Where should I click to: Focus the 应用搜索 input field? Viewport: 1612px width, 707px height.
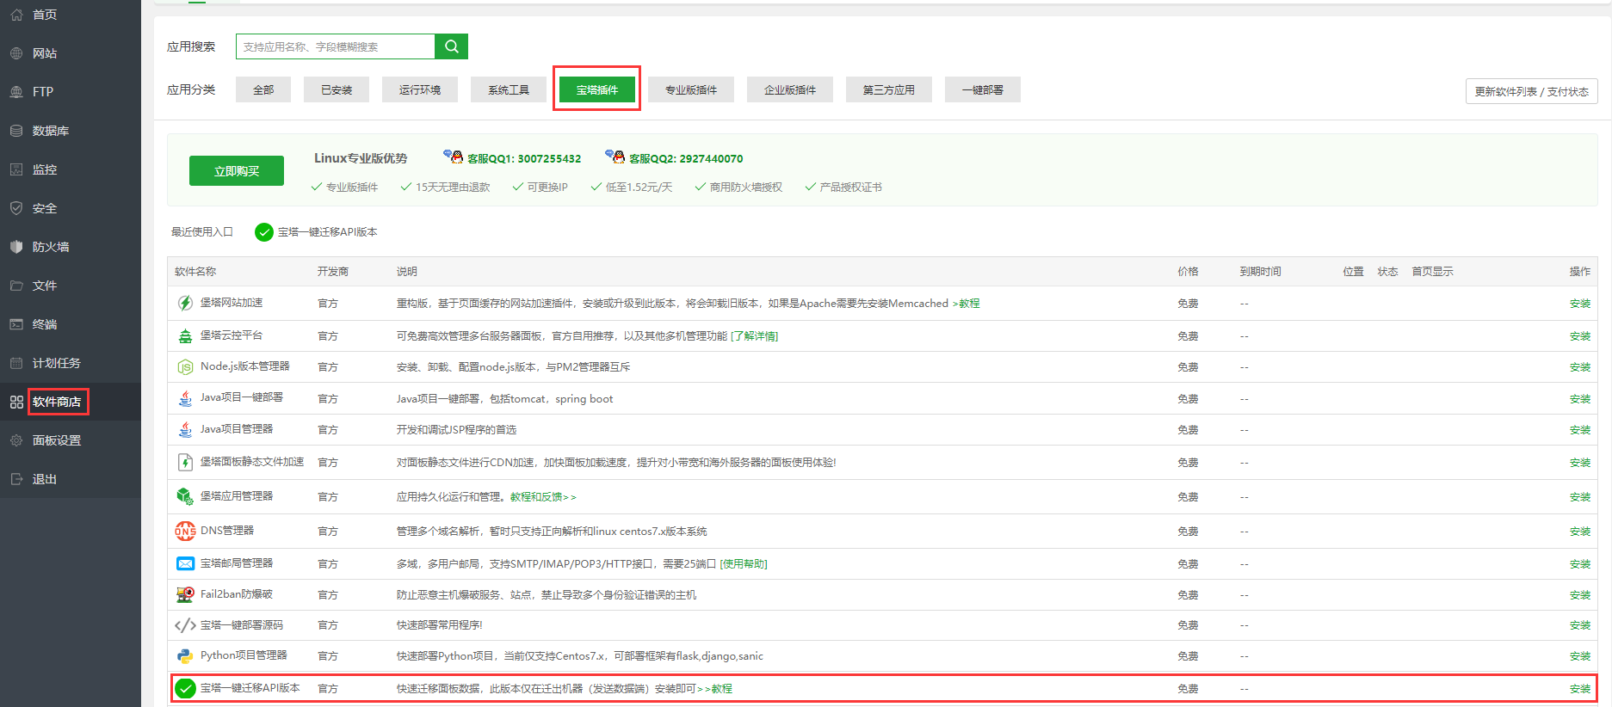(x=336, y=46)
